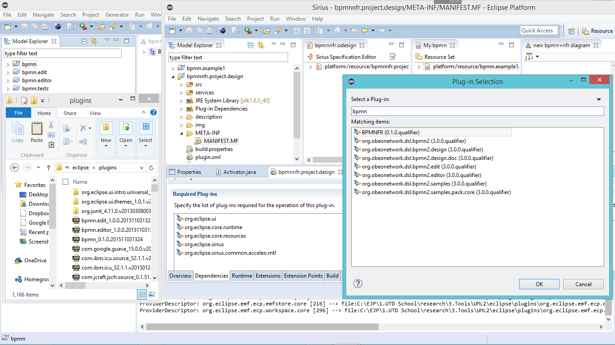Click globe icon in left Eclipse toolbar
Viewport: 615px width, 345px height.
[58, 27]
